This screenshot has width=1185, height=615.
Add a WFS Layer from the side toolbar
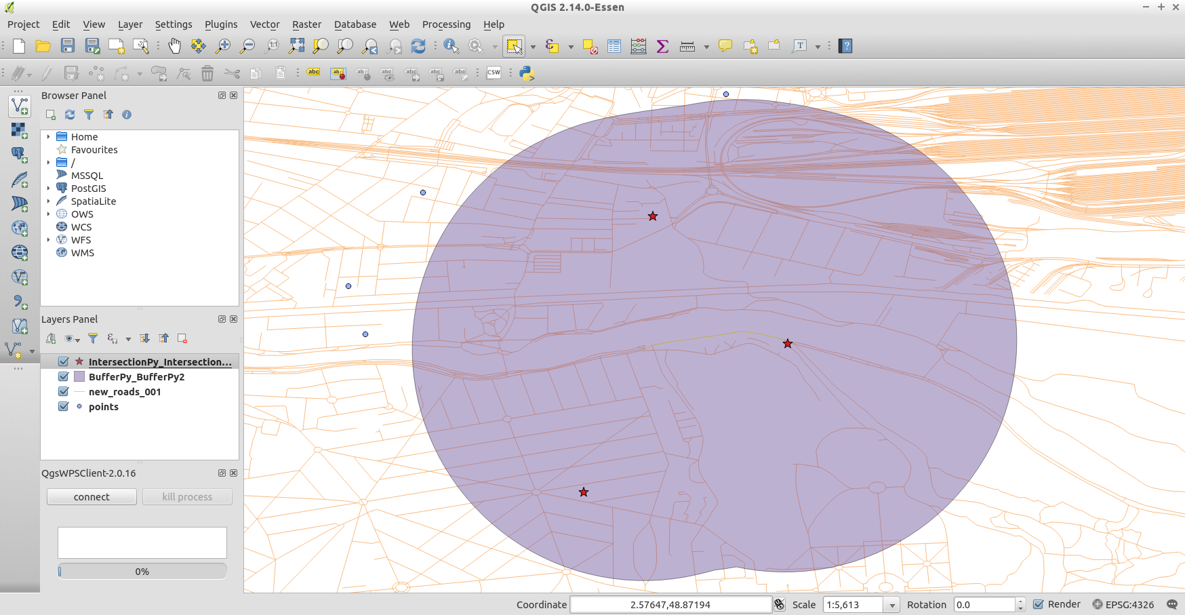point(20,277)
